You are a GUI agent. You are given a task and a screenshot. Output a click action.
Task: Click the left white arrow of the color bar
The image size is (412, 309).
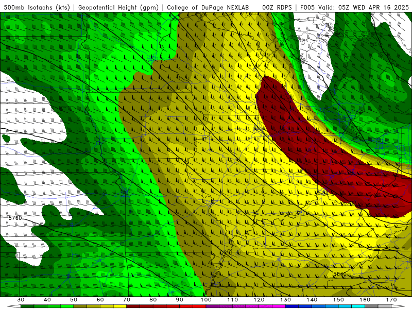coord(14,306)
